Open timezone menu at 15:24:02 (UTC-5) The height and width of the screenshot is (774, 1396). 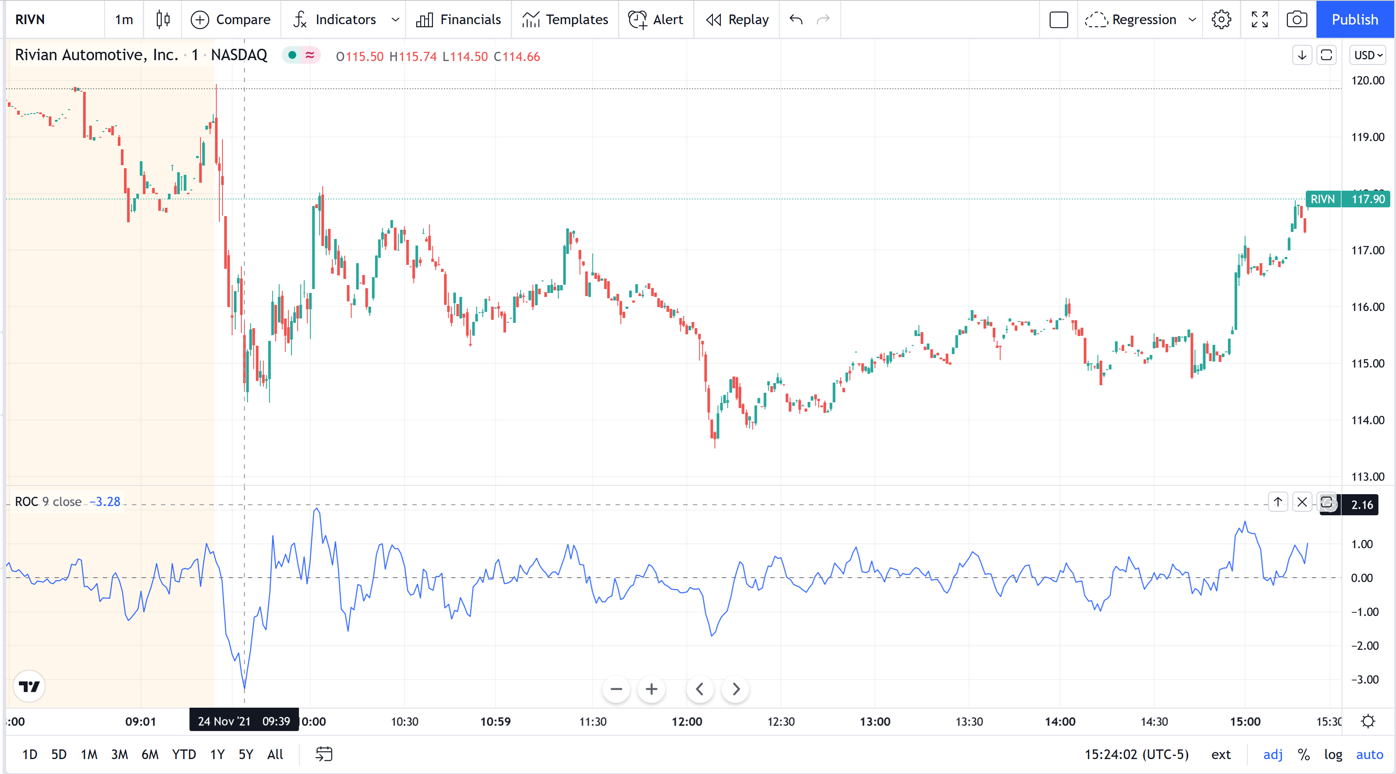tap(1136, 755)
